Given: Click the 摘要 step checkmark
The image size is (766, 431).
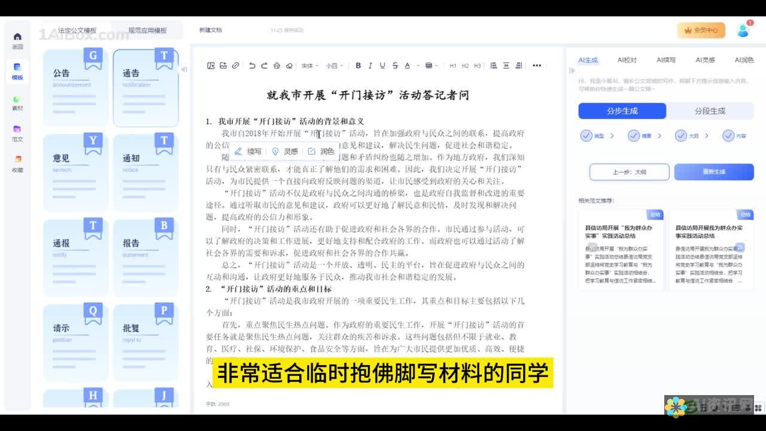Looking at the screenshot, I should click(634, 136).
